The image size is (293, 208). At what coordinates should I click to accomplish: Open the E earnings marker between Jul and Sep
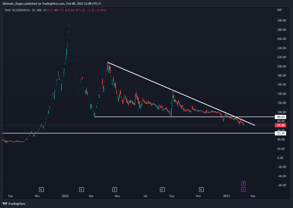coord(162,189)
